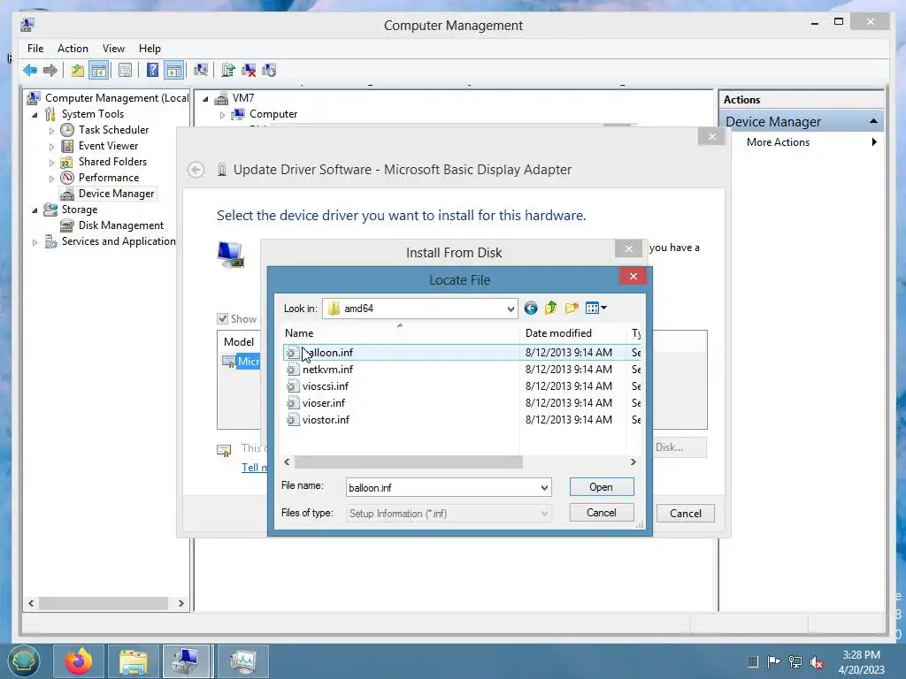Viewport: 906px width, 679px height.
Task: Open the File name dropdown arrow
Action: 544,488
